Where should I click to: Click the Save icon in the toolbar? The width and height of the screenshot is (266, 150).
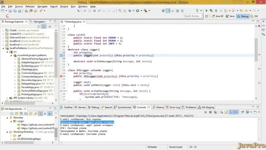10,11
